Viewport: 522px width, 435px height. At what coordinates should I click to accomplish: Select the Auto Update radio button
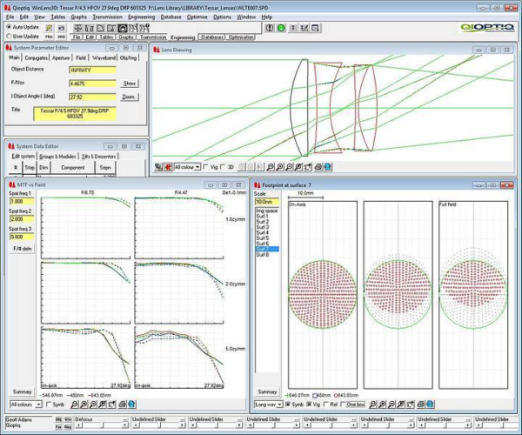(x=9, y=27)
